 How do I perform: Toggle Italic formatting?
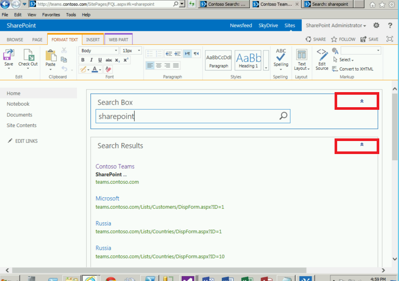(x=91, y=60)
